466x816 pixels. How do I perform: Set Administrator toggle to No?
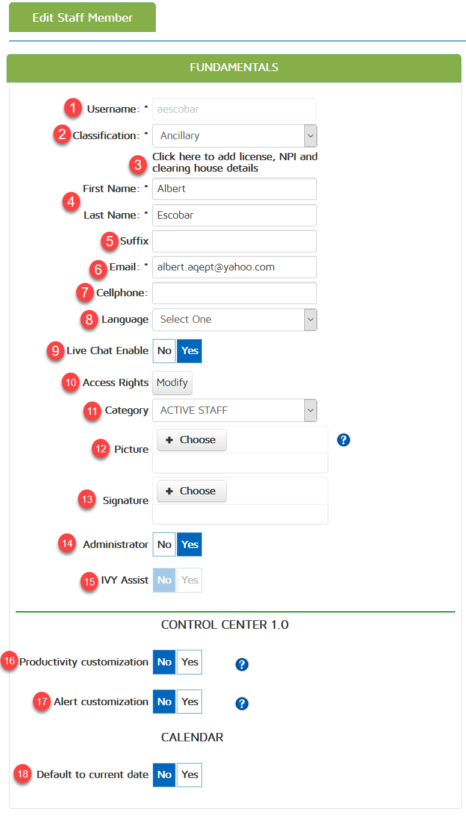pos(164,544)
